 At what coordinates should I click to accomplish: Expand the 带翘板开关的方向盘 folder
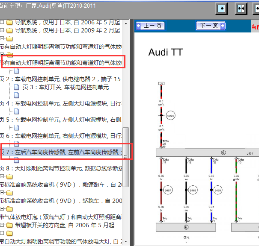2,225
